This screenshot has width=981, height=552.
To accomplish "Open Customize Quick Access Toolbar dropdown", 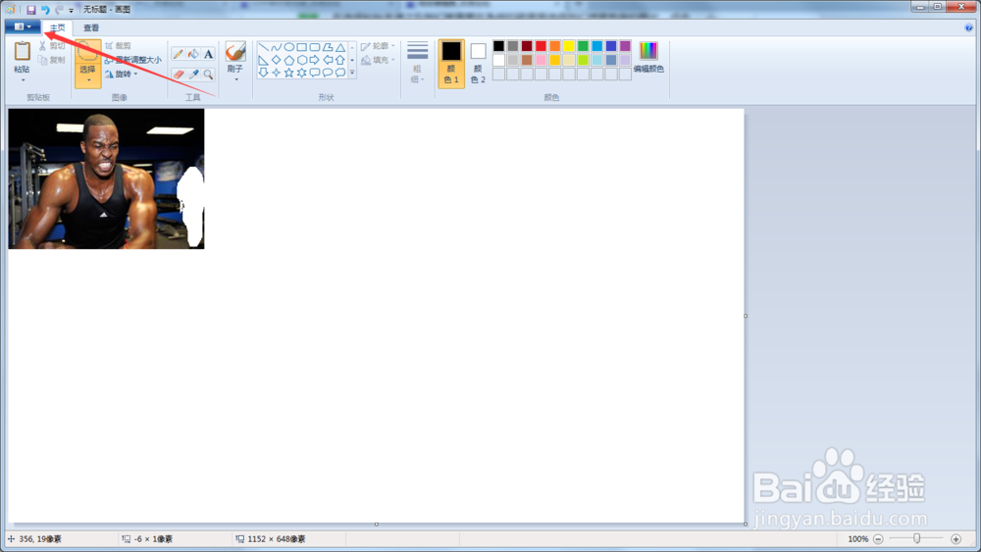I will click(x=72, y=11).
